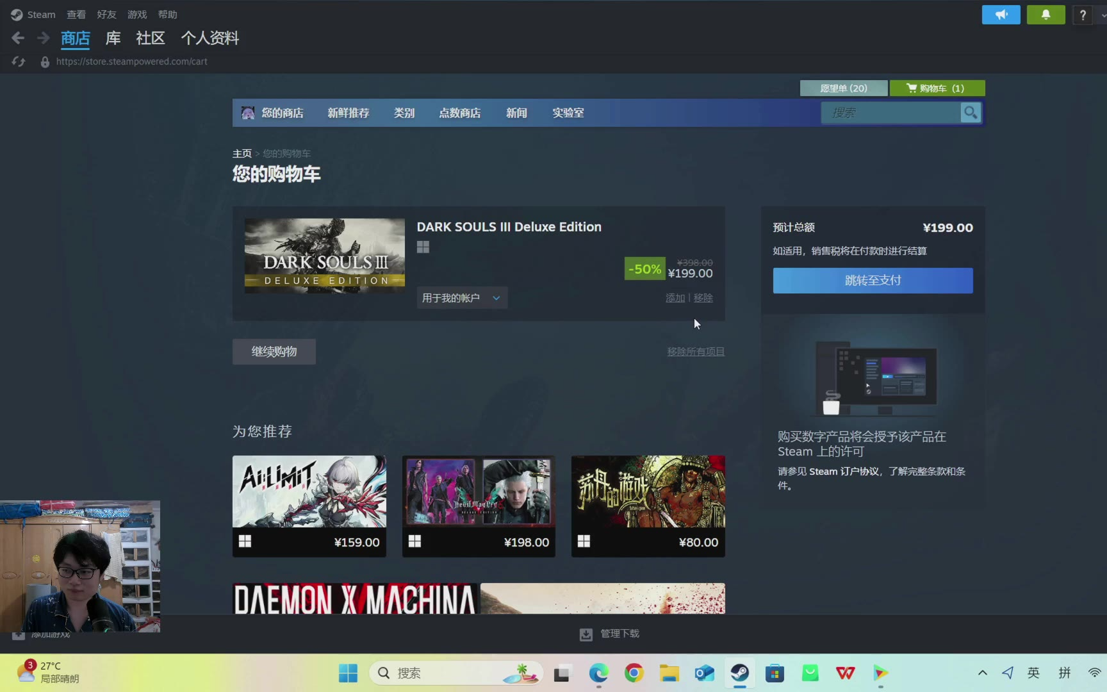Click the Steam forward navigation arrow
Viewport: 1107px width, 692px height.
[43, 38]
